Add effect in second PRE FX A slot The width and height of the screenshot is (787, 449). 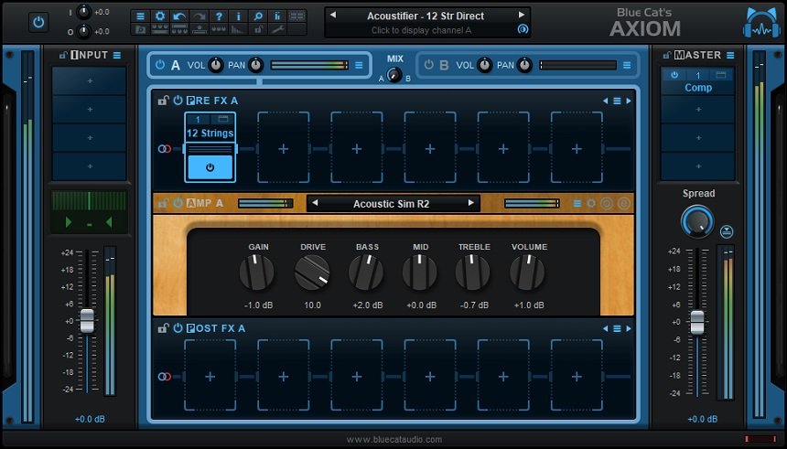[283, 148]
